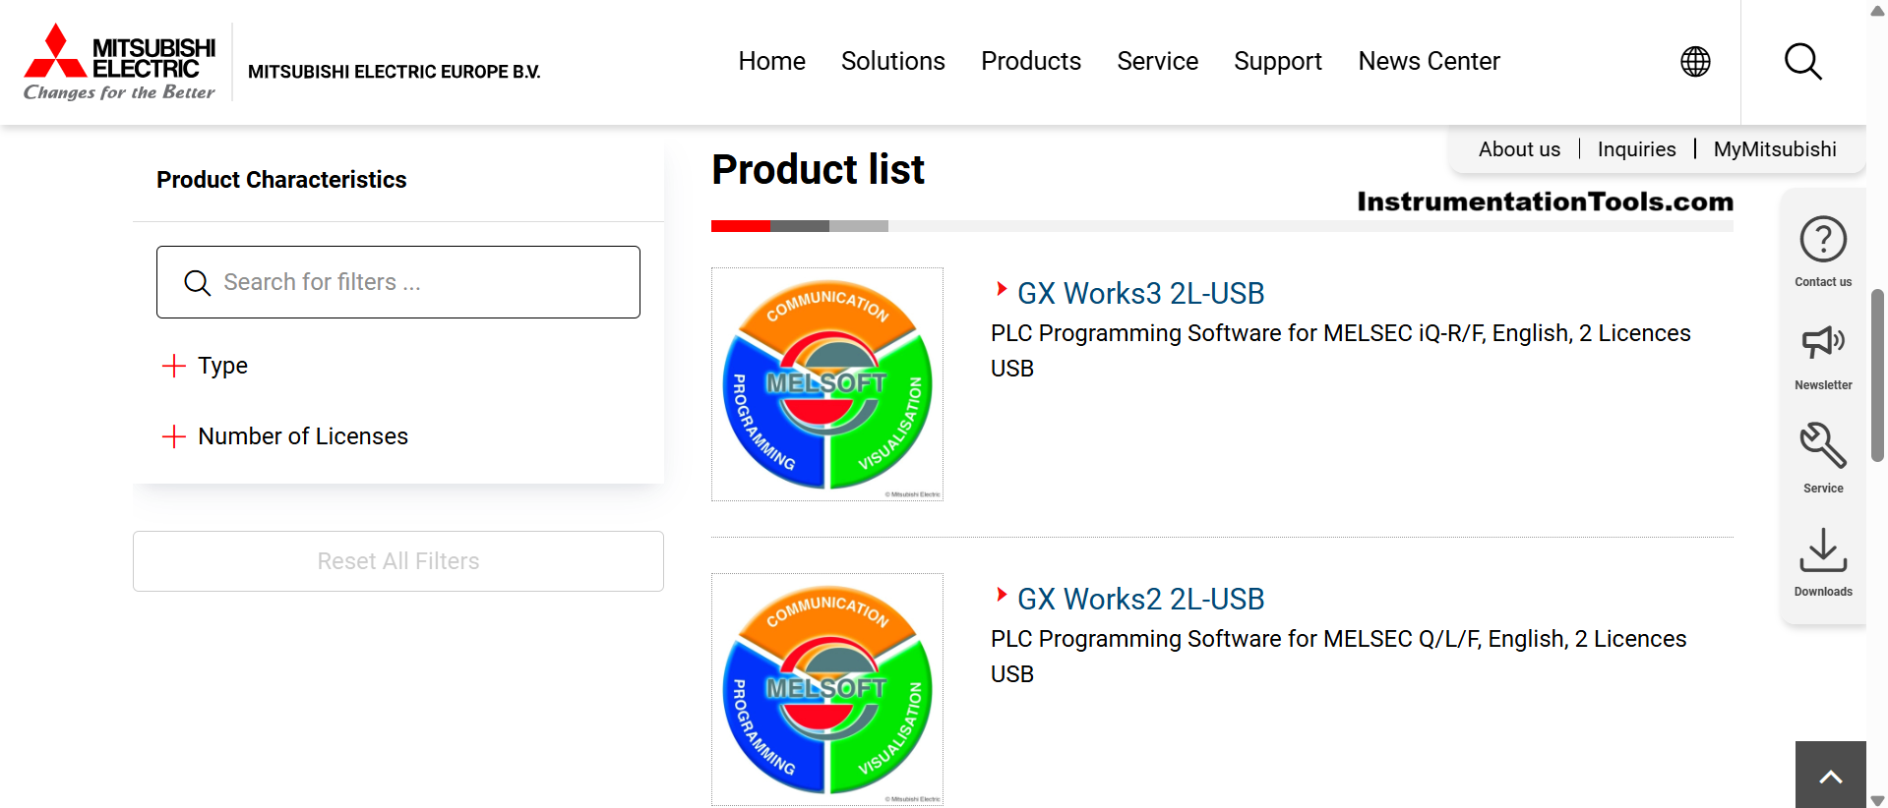Screen dimensions: 1888x808
Task: Open the Solutions menu
Action: (893, 61)
